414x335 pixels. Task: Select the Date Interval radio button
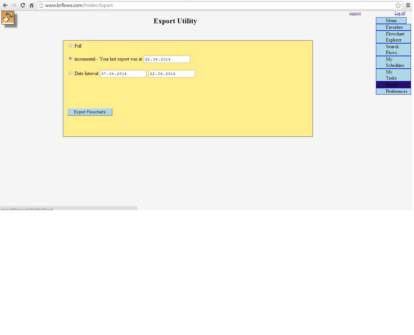click(70, 73)
